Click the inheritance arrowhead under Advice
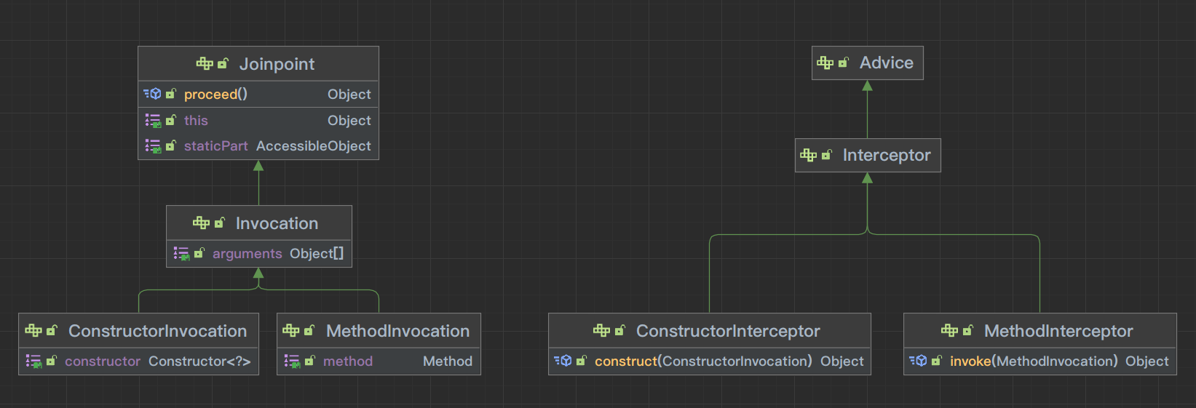1196x408 pixels. coord(867,86)
